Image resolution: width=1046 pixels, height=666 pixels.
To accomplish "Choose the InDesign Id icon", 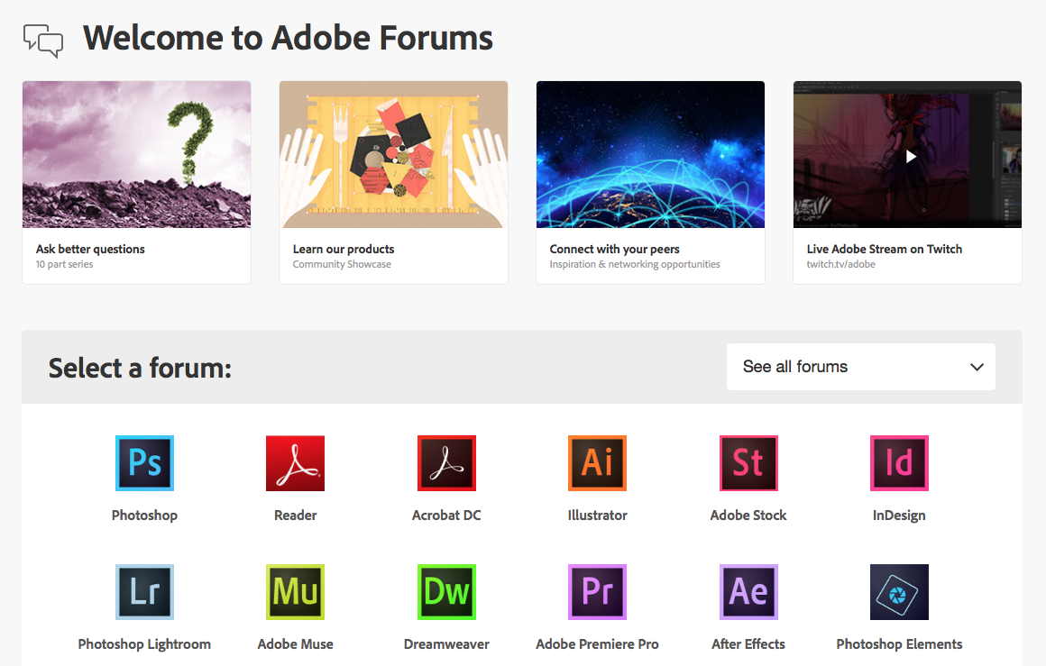I will click(899, 463).
